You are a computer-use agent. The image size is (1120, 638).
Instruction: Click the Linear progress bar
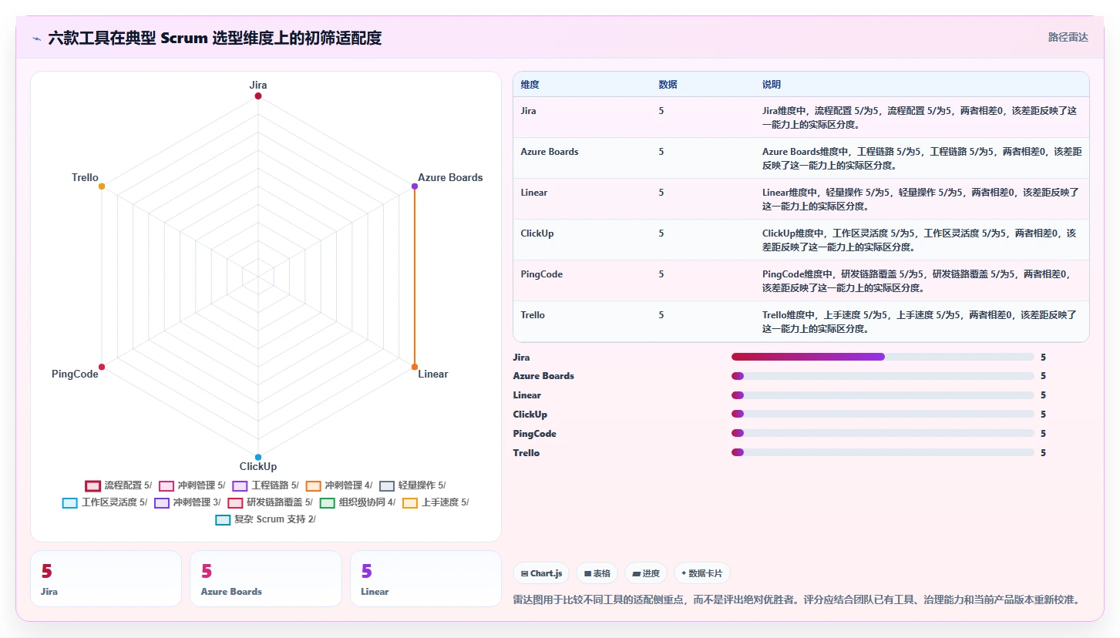tap(883, 395)
